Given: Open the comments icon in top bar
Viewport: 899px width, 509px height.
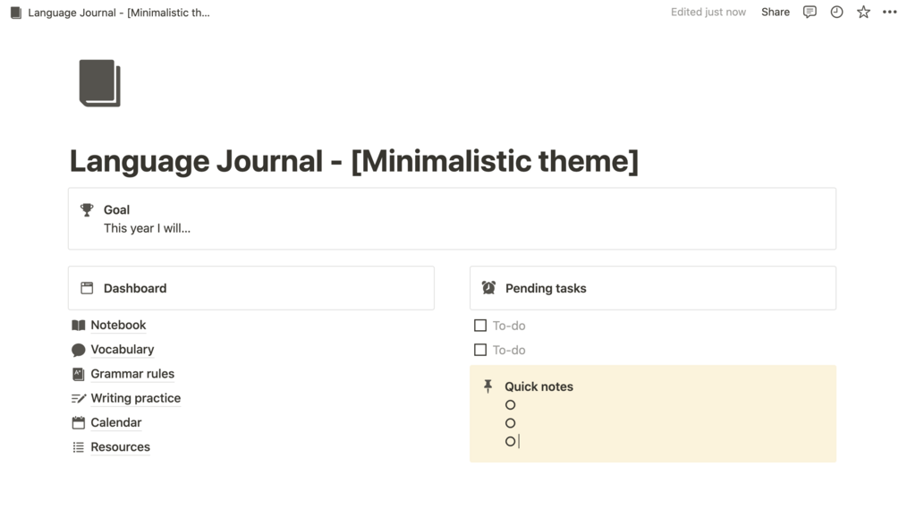Looking at the screenshot, I should pyautogui.click(x=810, y=13).
